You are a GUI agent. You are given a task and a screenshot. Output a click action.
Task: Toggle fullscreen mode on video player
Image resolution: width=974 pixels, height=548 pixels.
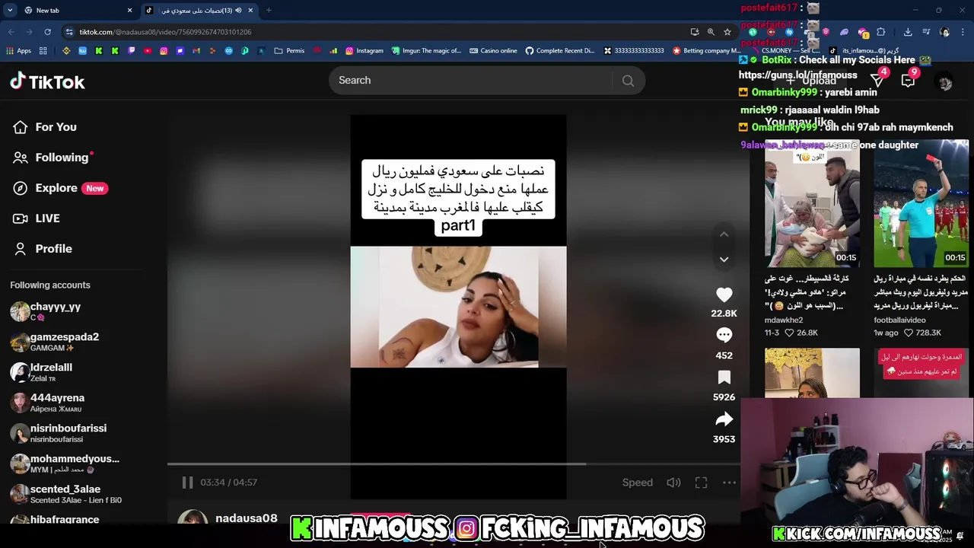tap(701, 483)
